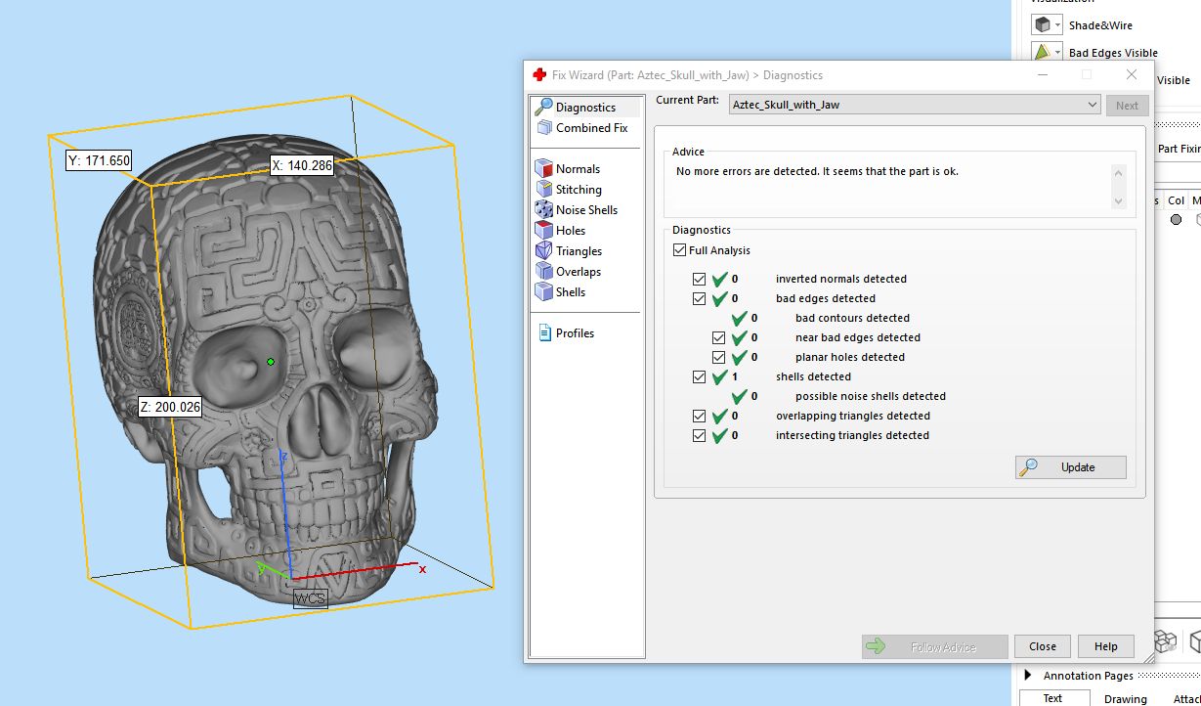The width and height of the screenshot is (1201, 706).
Task: Expand the Annotation Pages section
Action: [x=1027, y=676]
